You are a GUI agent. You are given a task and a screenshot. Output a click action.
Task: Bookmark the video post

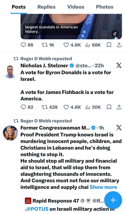(109, 45)
